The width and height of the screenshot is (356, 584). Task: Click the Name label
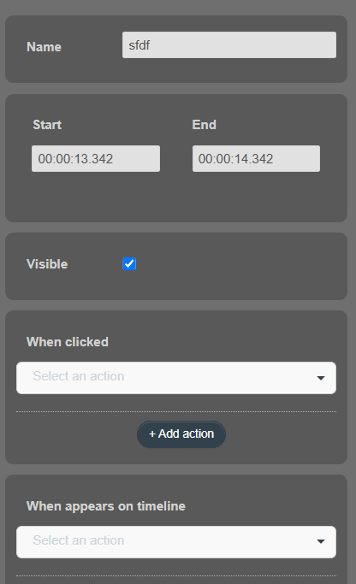tap(44, 47)
